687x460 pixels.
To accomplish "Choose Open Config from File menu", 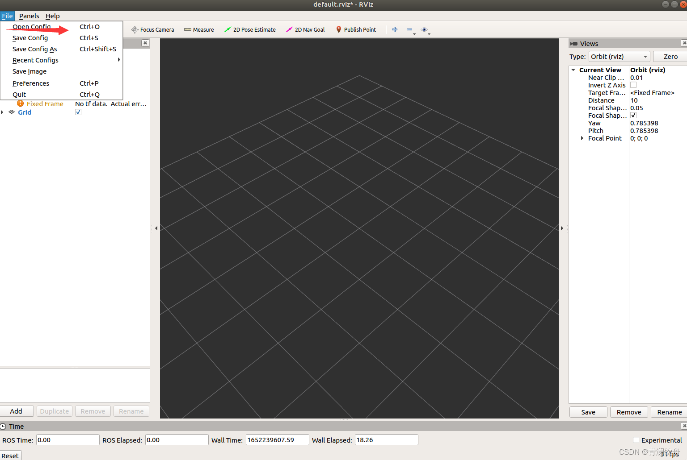I will pyautogui.click(x=62, y=27).
